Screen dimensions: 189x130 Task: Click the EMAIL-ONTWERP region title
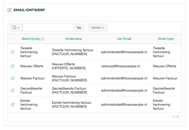(x=29, y=10)
